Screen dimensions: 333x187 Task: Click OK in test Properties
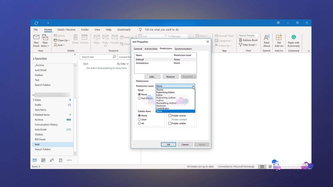[x=168, y=145]
